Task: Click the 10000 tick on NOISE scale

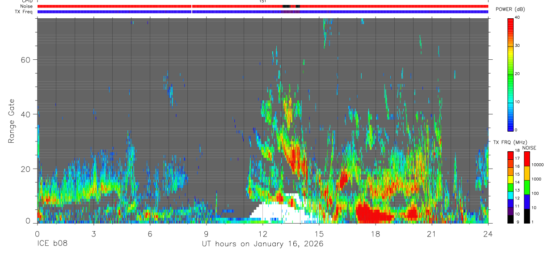Action: pos(537,165)
